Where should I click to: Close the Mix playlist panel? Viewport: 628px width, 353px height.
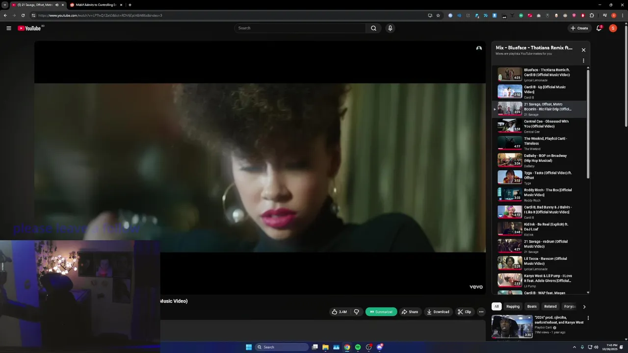pyautogui.click(x=583, y=50)
